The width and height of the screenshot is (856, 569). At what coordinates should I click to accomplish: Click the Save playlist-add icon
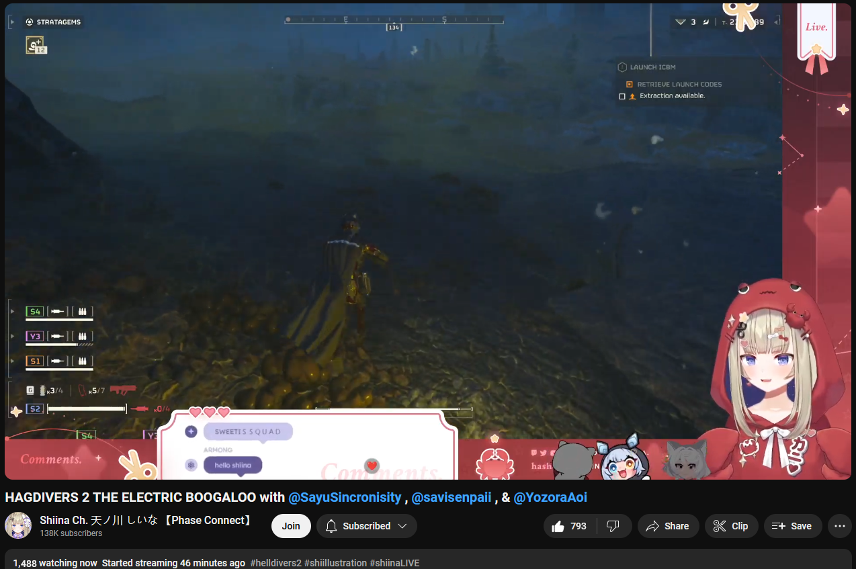(778, 526)
